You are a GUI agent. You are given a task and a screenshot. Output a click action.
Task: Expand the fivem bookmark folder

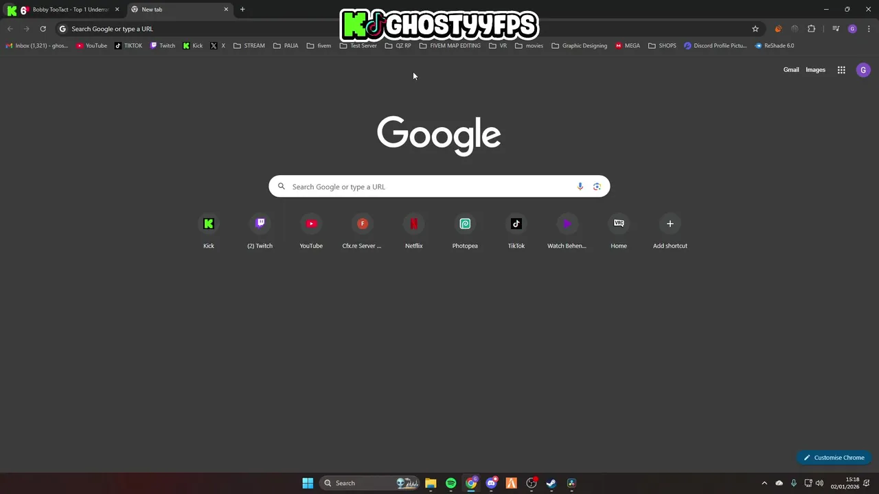tap(319, 46)
